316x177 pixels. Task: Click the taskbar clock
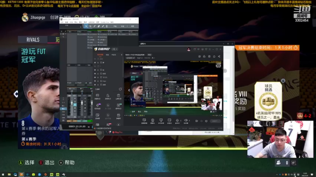tap(305, 175)
